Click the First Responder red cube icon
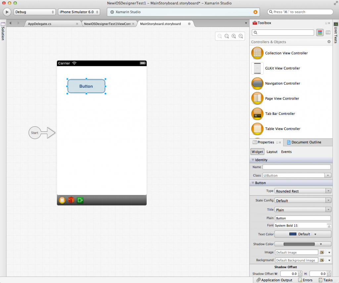This screenshot has width=339, height=283. (71, 200)
